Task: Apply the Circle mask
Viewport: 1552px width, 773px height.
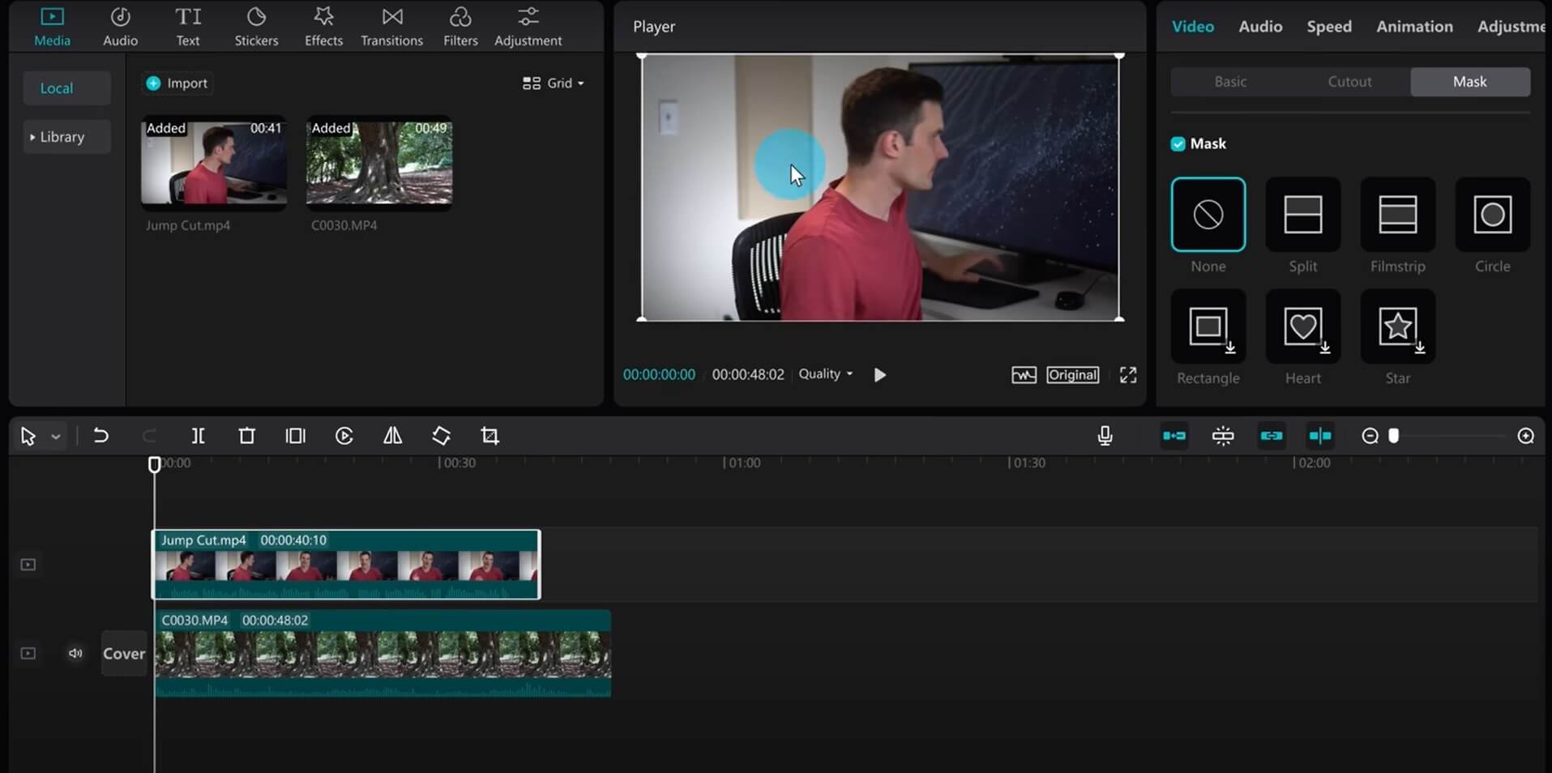Action: coord(1493,215)
